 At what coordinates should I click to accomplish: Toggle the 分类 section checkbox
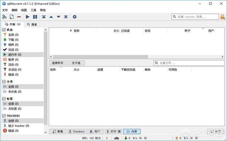point(4,82)
